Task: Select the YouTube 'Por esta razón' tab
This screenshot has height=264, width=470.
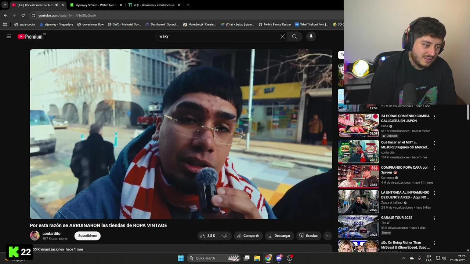Action: coord(35,5)
